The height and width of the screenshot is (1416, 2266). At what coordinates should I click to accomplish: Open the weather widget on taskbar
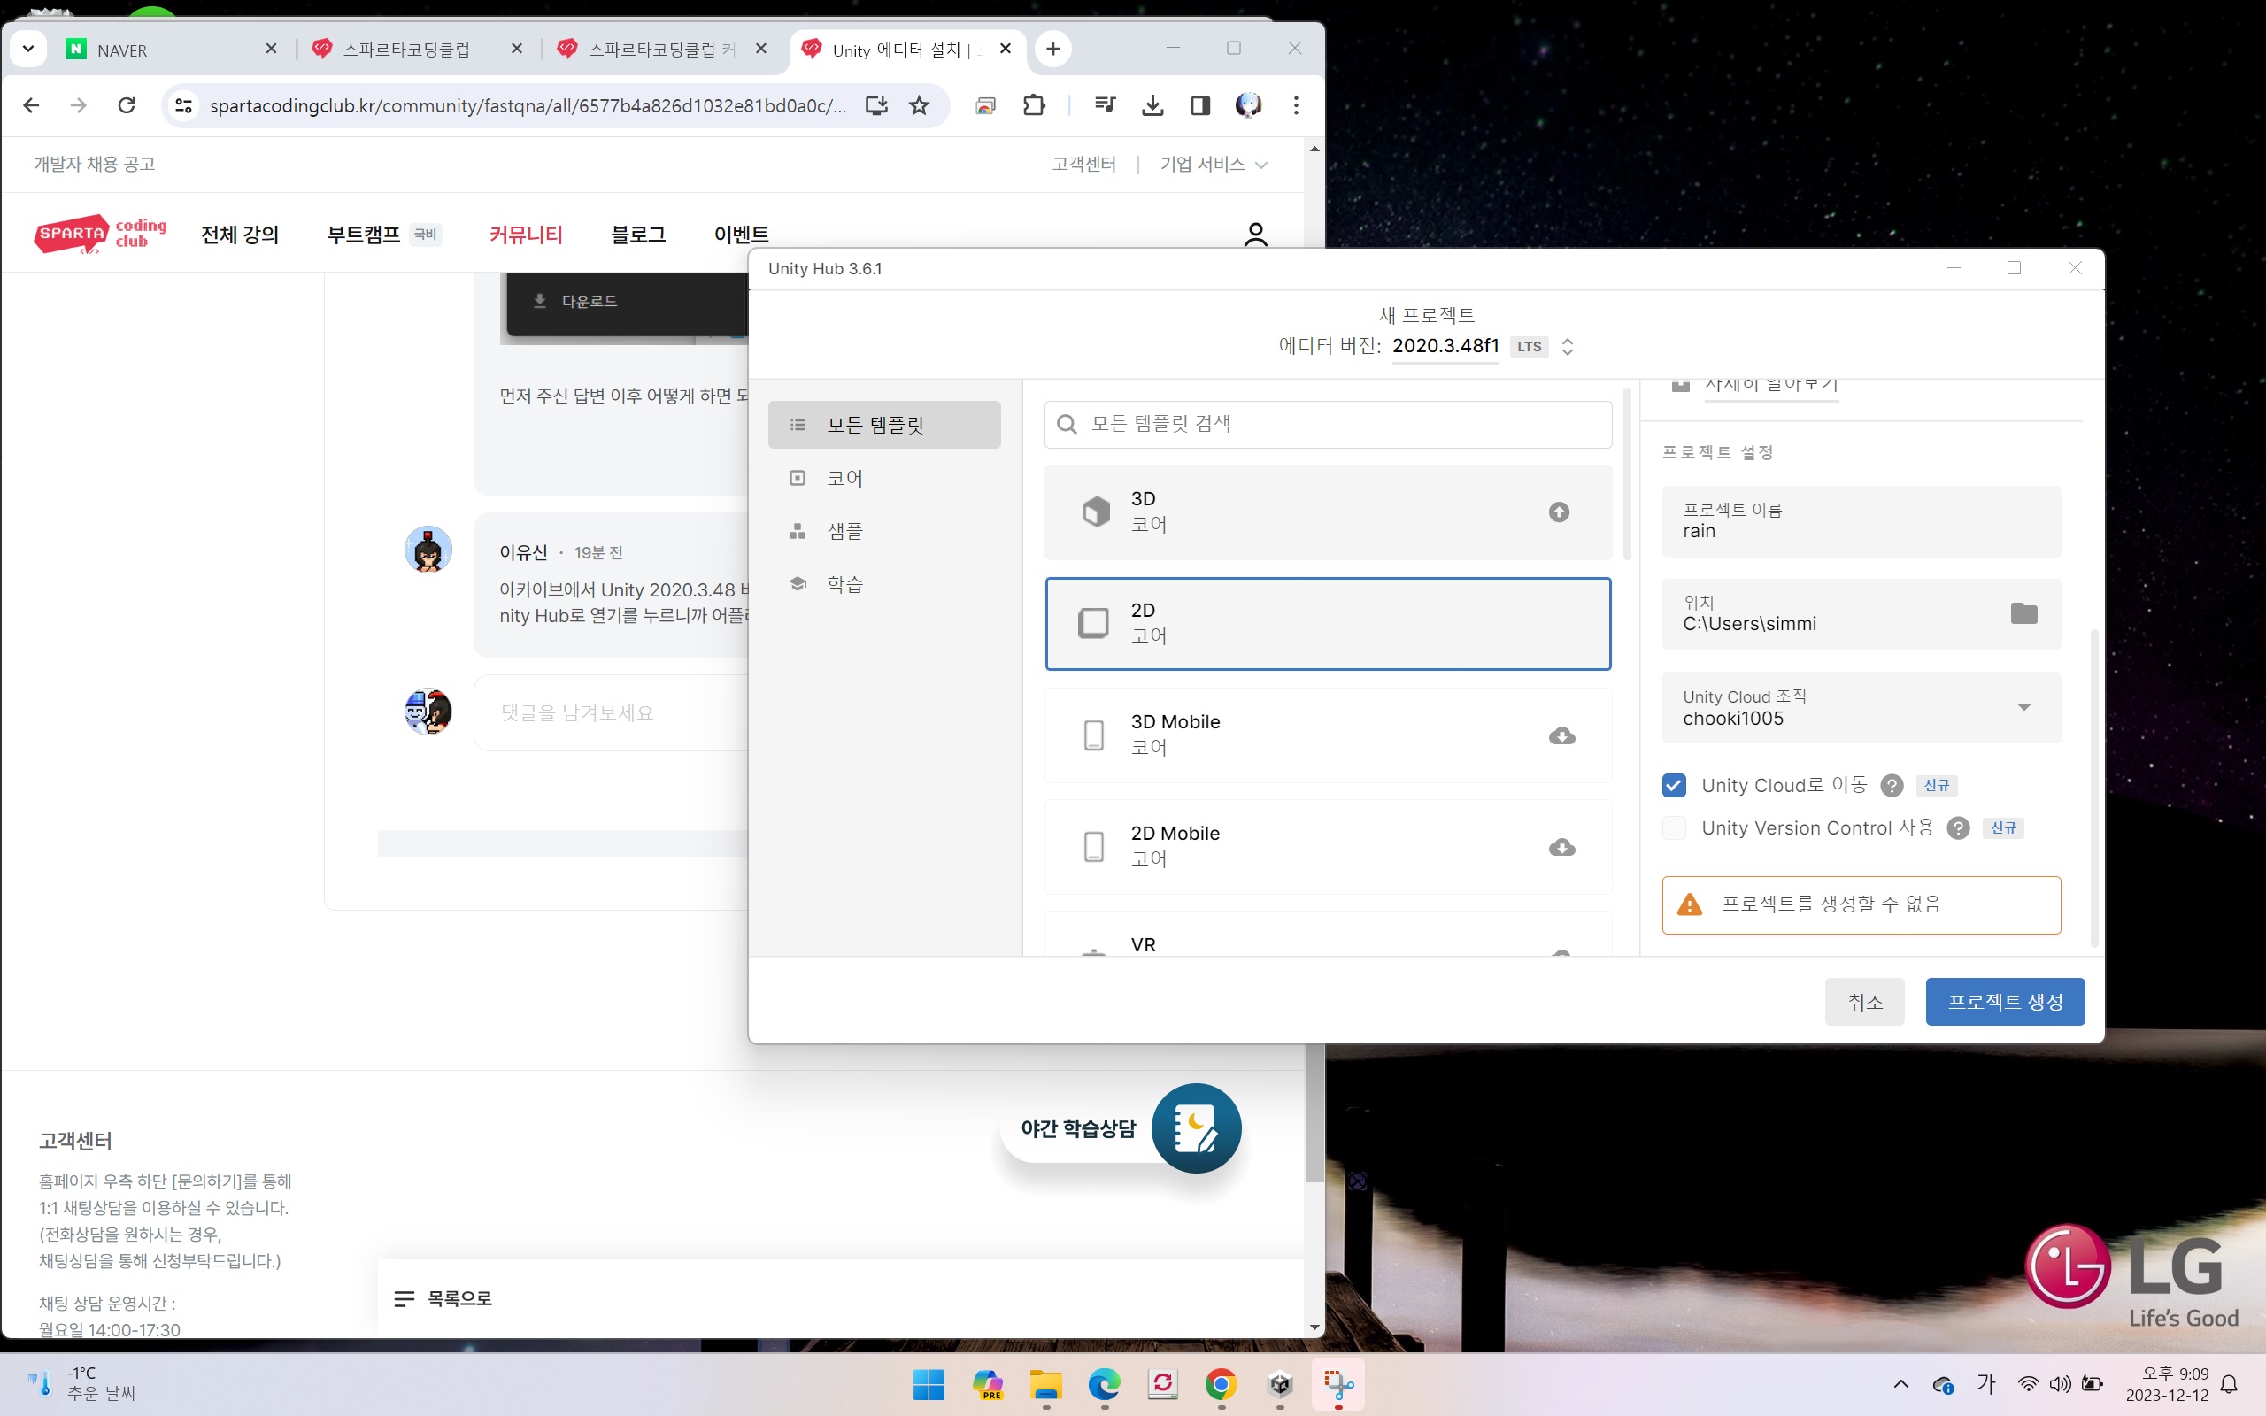pos(82,1383)
